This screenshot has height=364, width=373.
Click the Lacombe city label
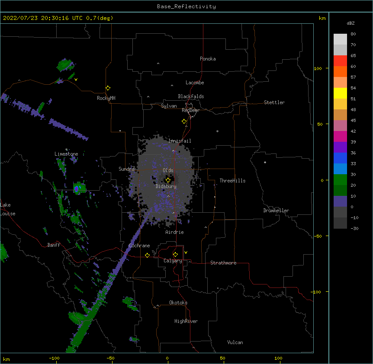(x=195, y=83)
